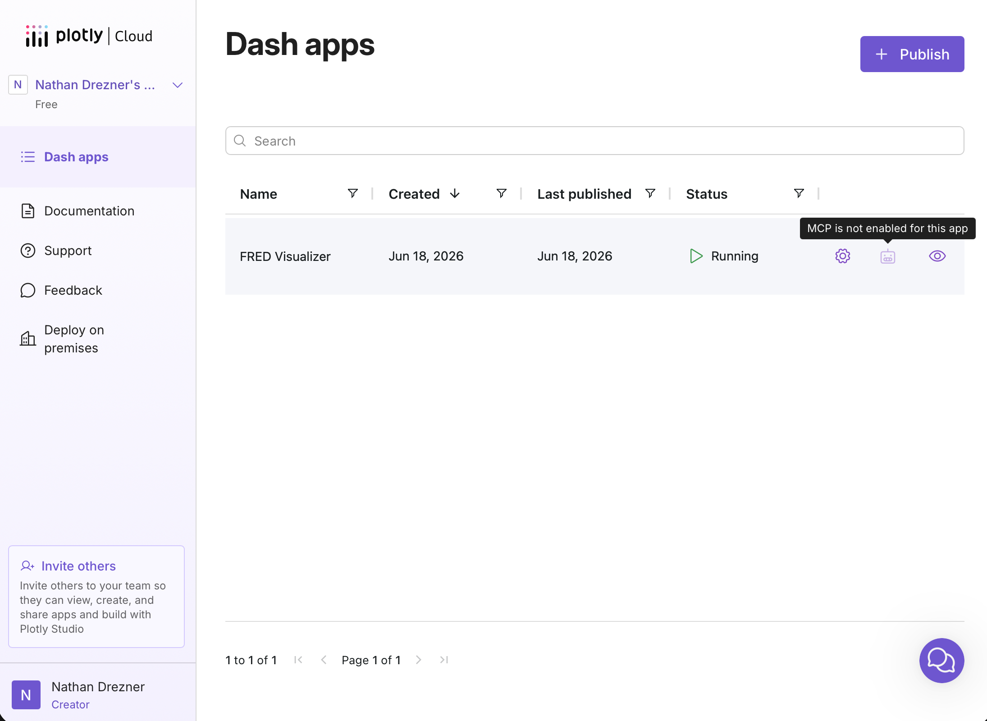Click the eye icon to view FRED Visualizer

click(937, 256)
